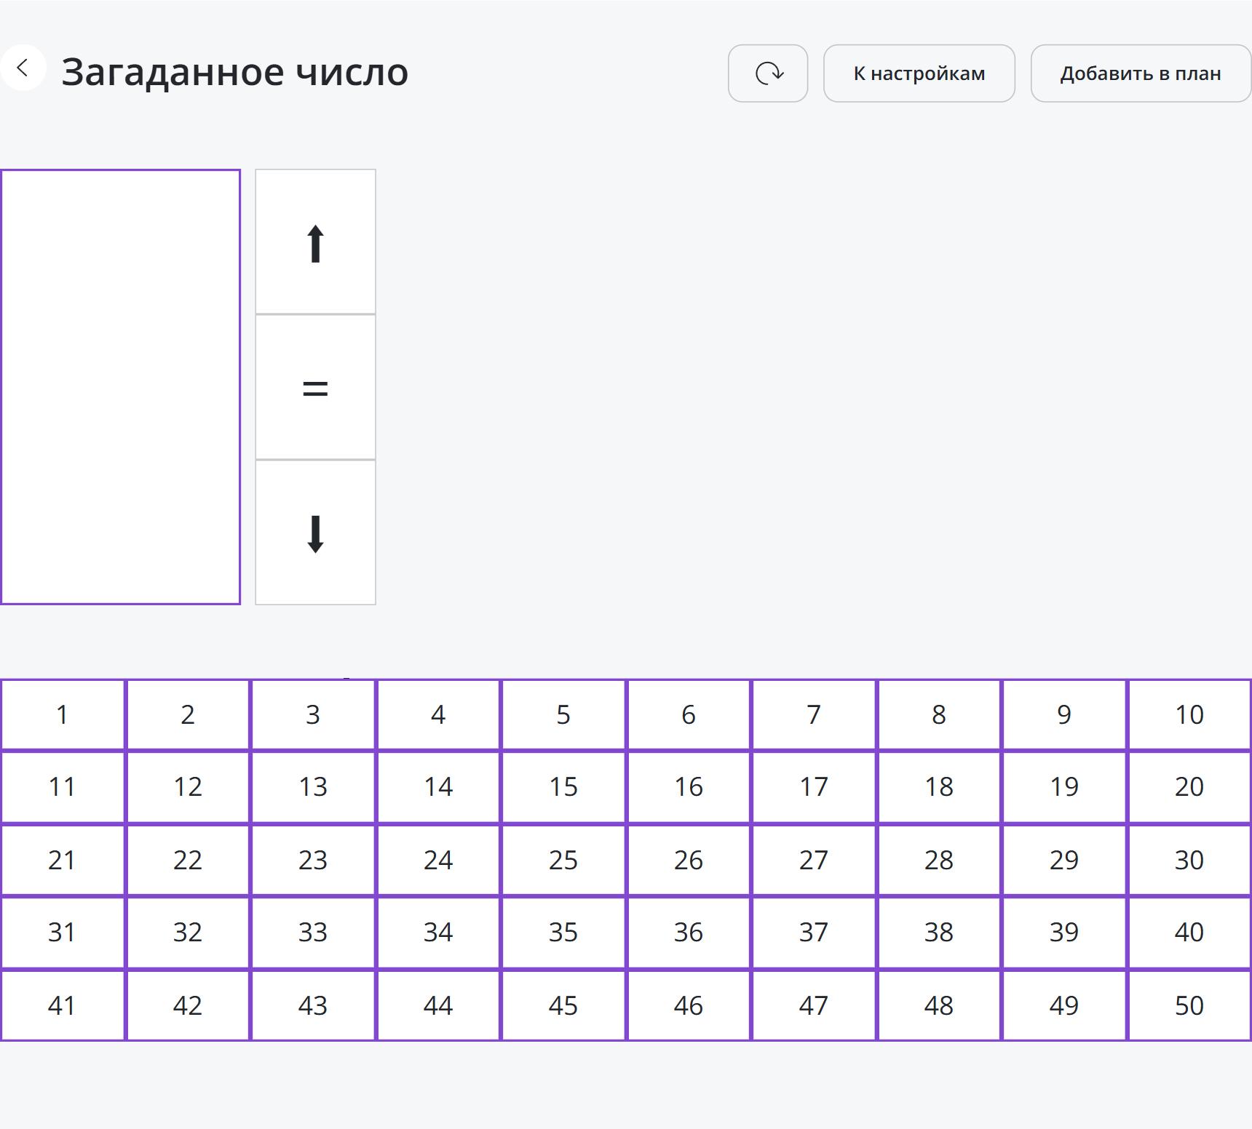The image size is (1252, 1129).
Task: Choose number 47 cell
Action: click(814, 1005)
